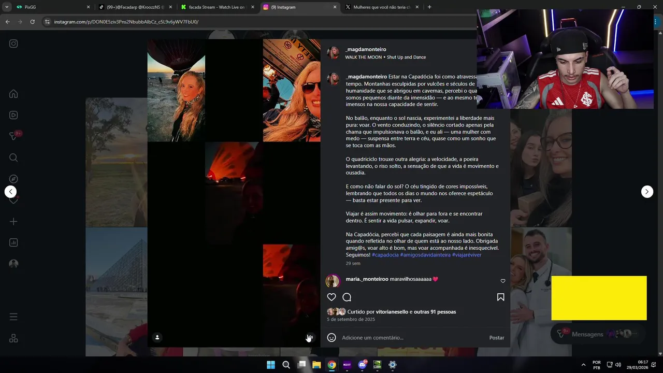The height and width of the screenshot is (373, 663).
Task: Click maria._monteiroo's comment avatar
Action: point(333,281)
